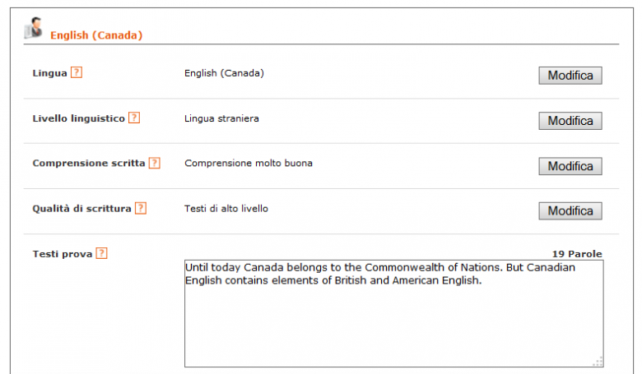The image size is (642, 374).
Task: Open help for Livello linguistico
Action: click(x=134, y=118)
